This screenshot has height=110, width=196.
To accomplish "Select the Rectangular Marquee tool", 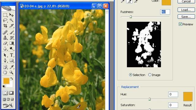I will pos(5,15).
